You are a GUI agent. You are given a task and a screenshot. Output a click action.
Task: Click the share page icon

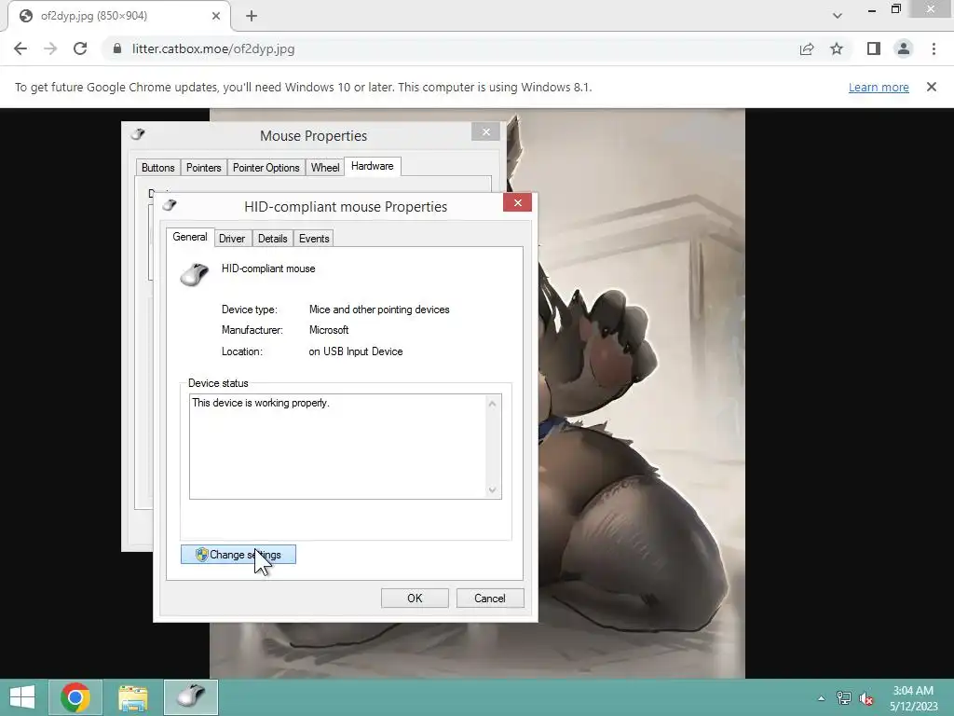click(x=807, y=48)
